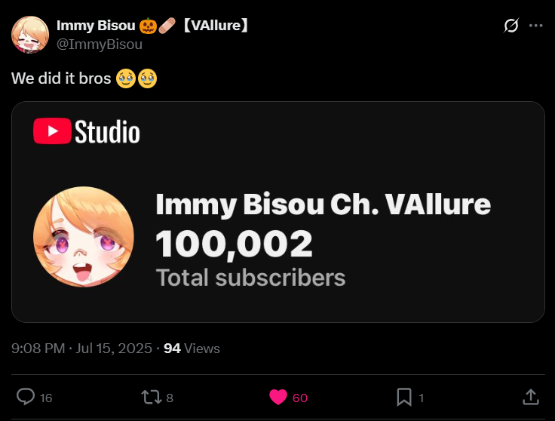This screenshot has width=555, height=421.
Task: Click the like count 60
Action: coord(300,398)
